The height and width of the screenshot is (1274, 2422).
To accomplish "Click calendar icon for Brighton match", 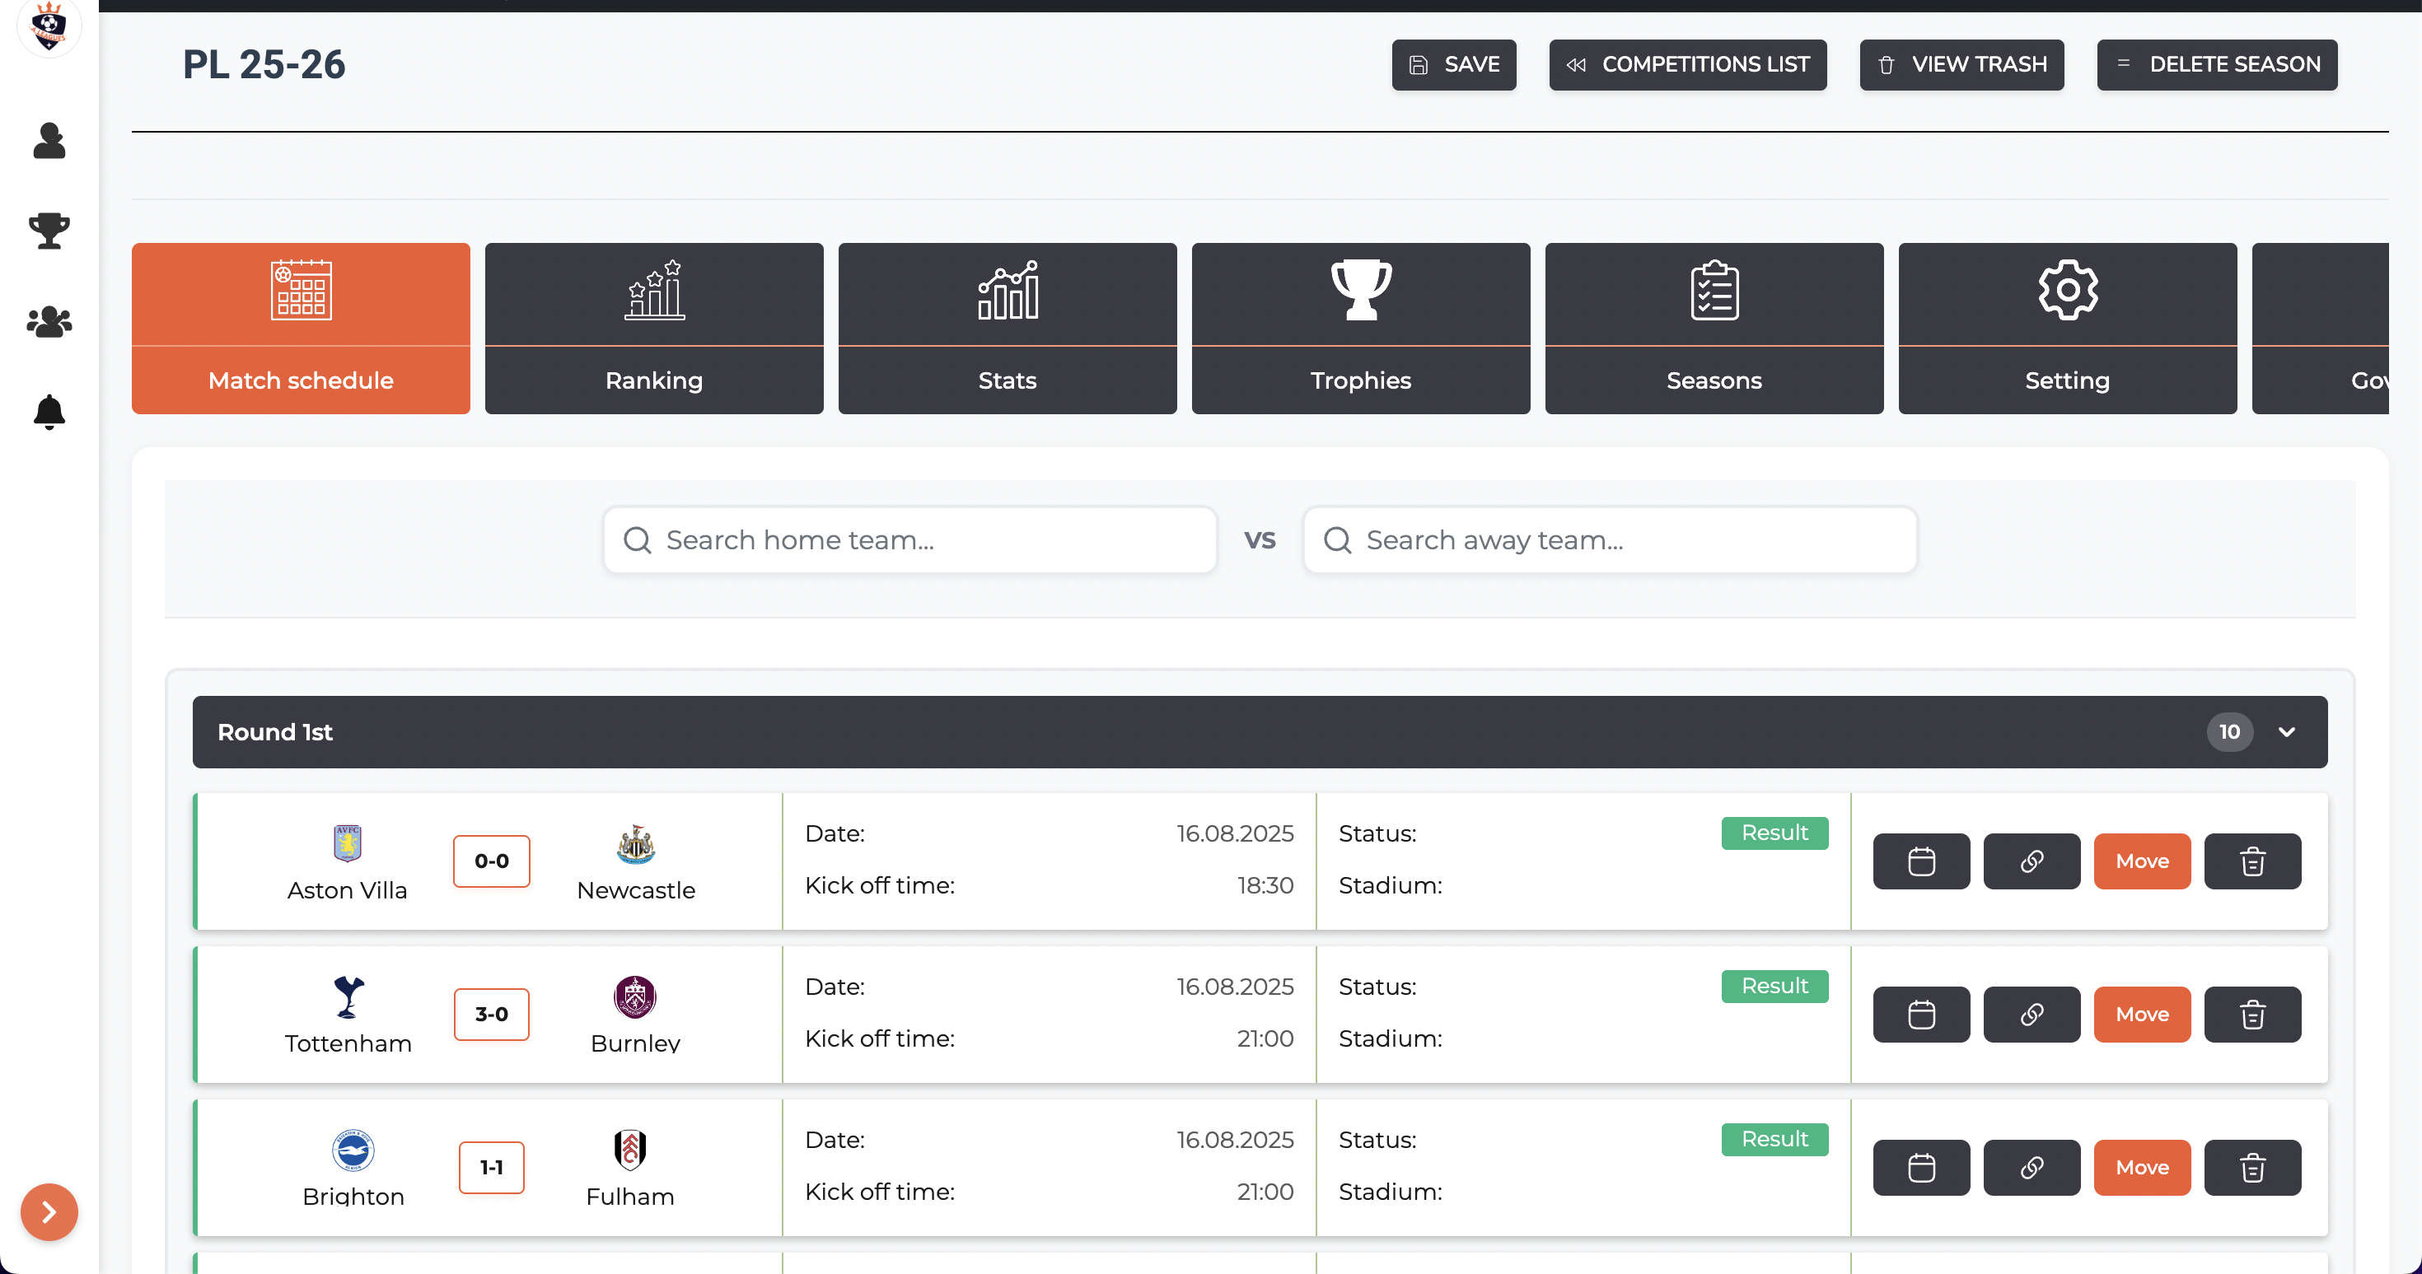I will point(1921,1168).
